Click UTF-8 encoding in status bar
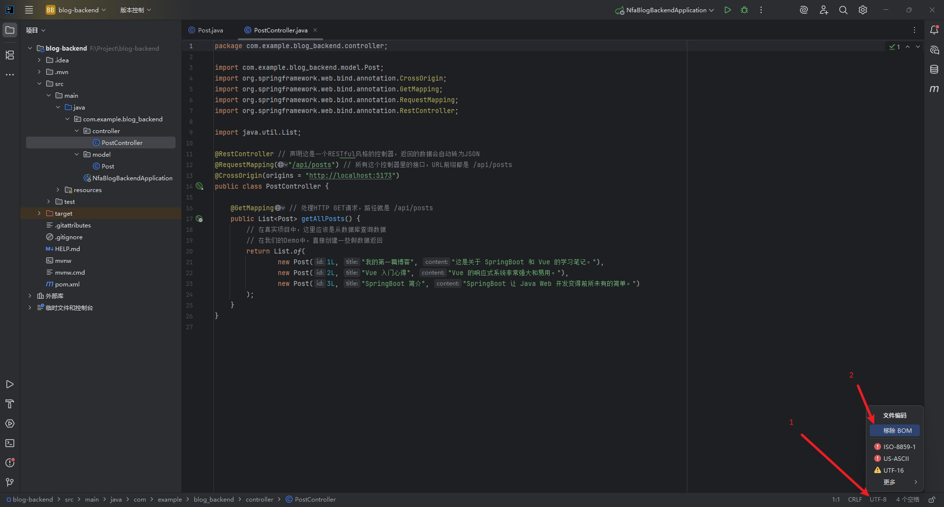The width and height of the screenshot is (944, 507). tap(878, 500)
